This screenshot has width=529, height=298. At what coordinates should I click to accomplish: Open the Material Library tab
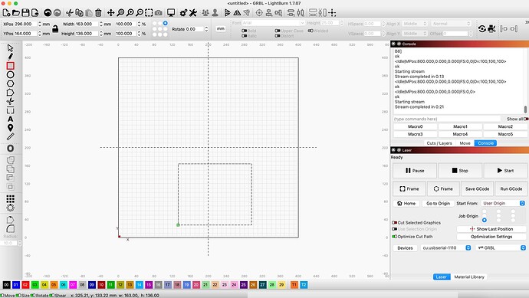(469, 277)
